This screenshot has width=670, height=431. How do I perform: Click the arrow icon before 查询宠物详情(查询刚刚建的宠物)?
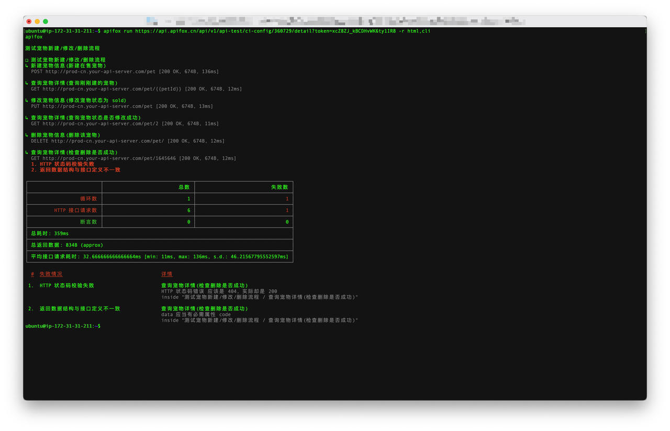26,82
